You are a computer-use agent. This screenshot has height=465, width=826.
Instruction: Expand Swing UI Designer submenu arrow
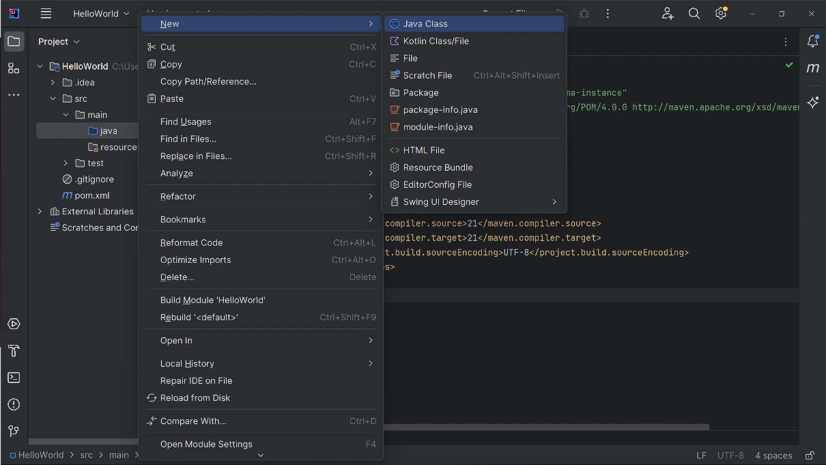coord(555,202)
